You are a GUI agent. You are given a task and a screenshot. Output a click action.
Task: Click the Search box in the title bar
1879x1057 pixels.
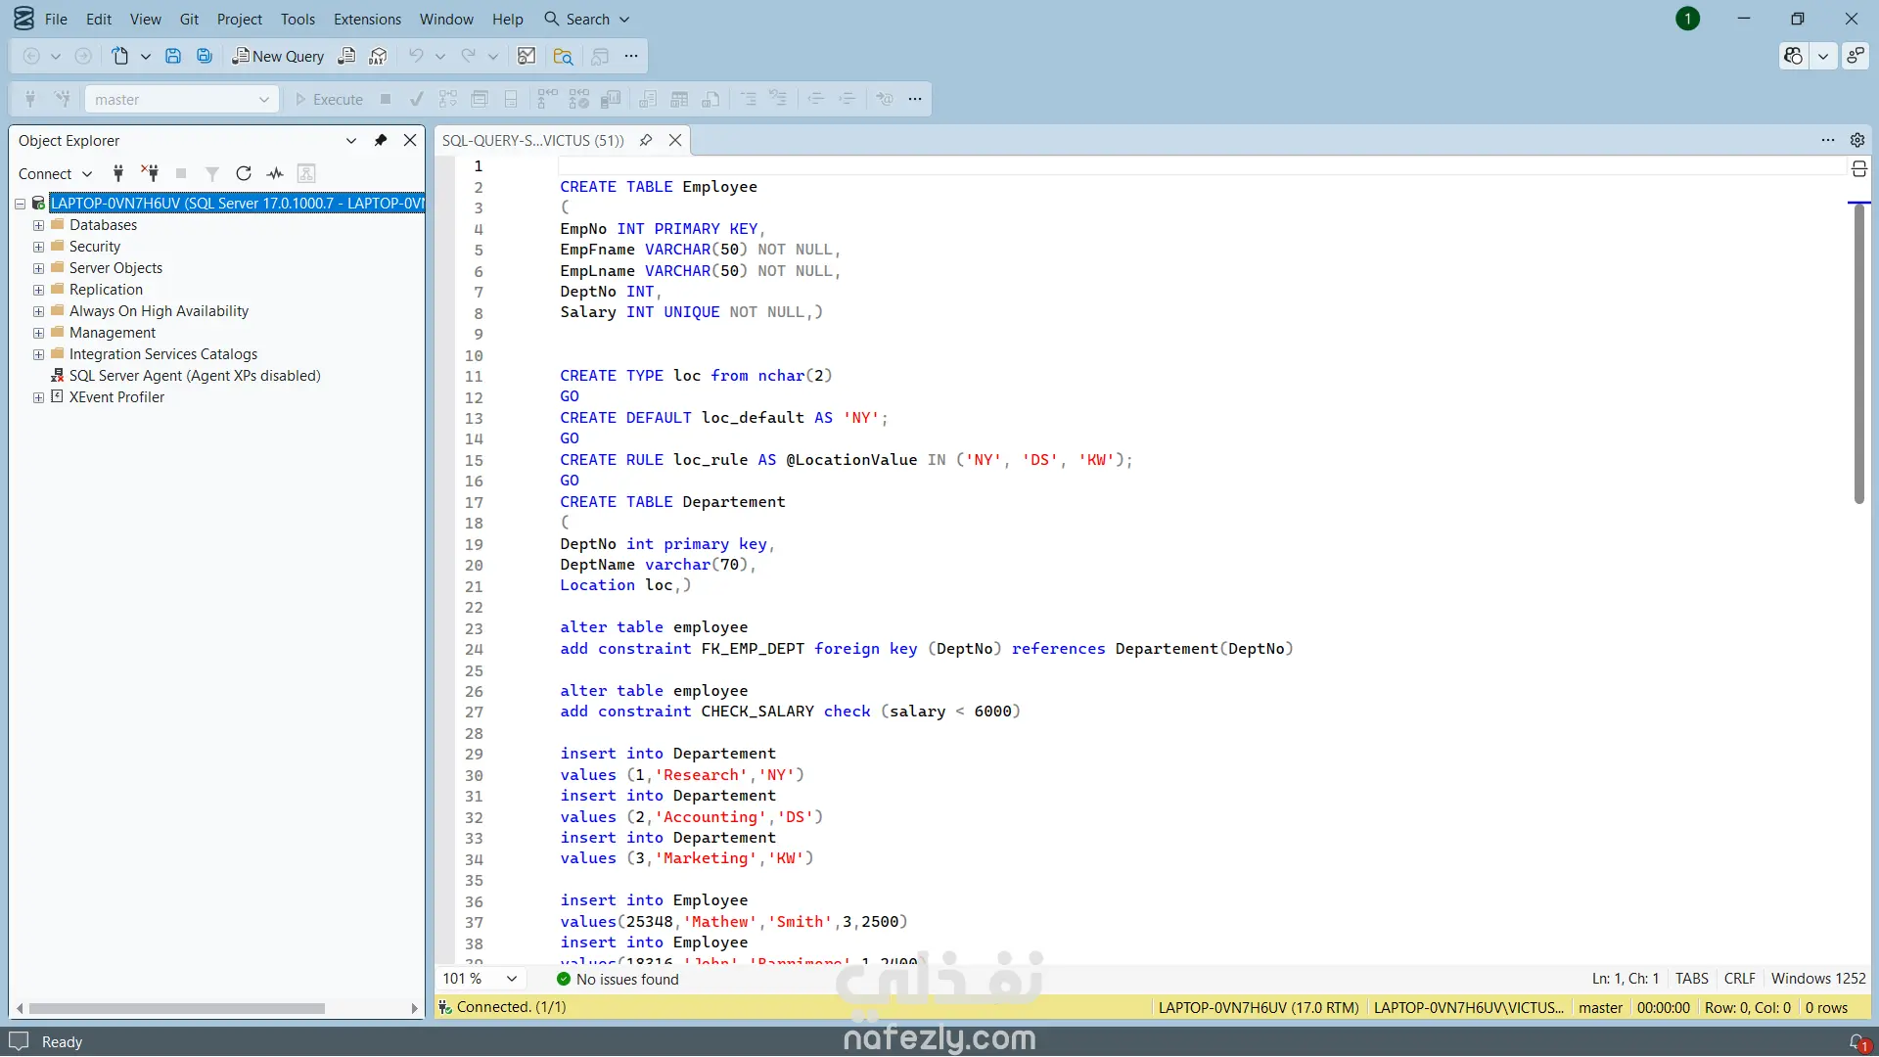point(587,19)
